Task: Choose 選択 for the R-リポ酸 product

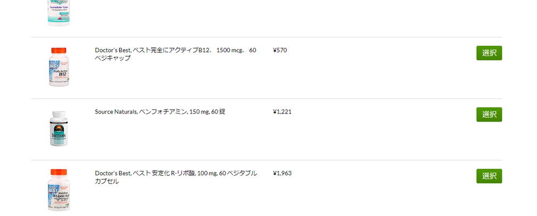Action: (x=489, y=176)
